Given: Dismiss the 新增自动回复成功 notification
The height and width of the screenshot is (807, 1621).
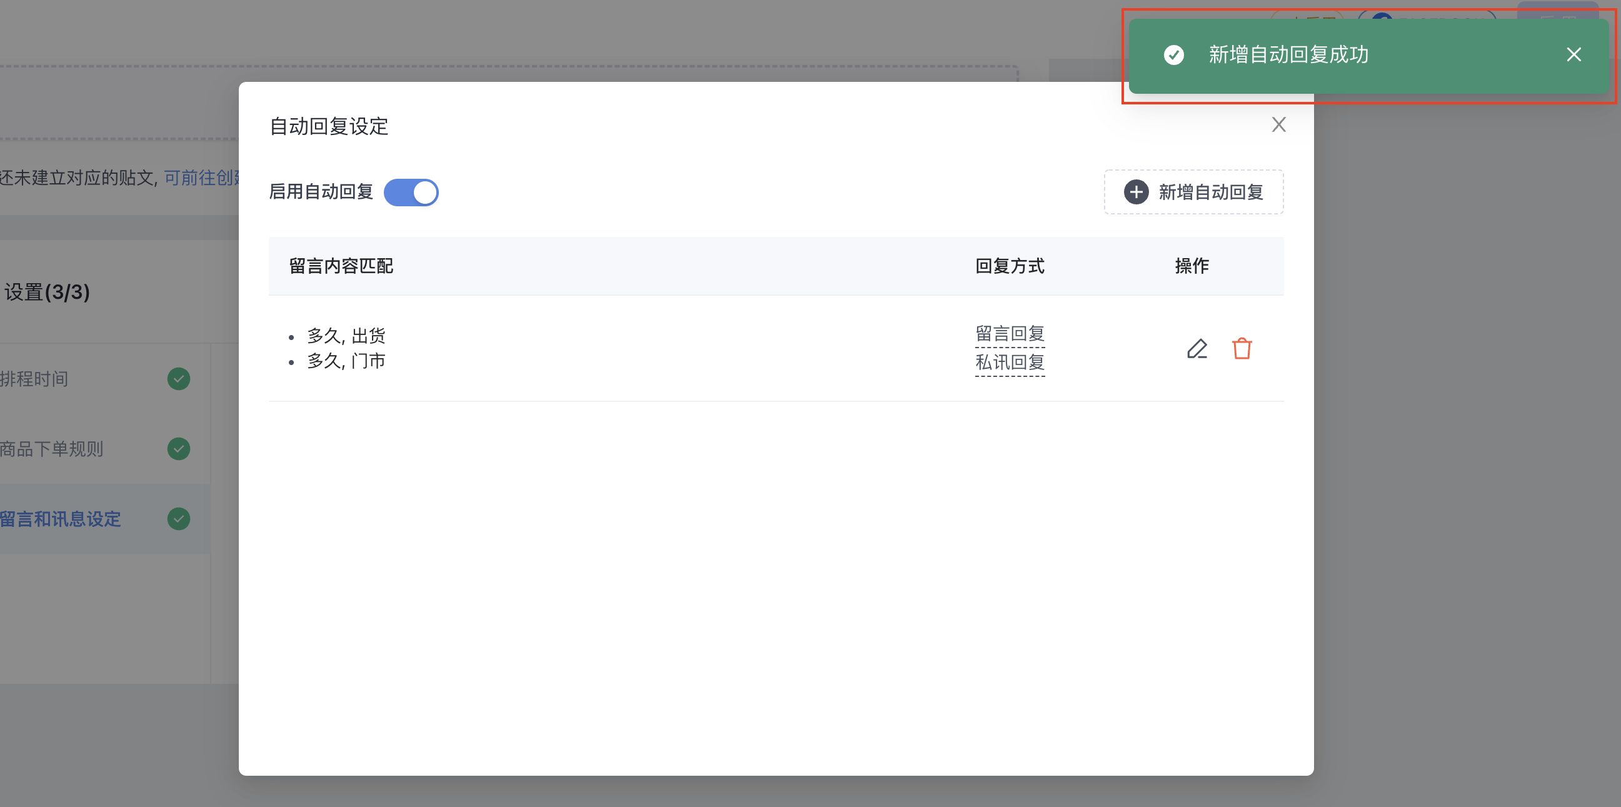Looking at the screenshot, I should [1573, 55].
